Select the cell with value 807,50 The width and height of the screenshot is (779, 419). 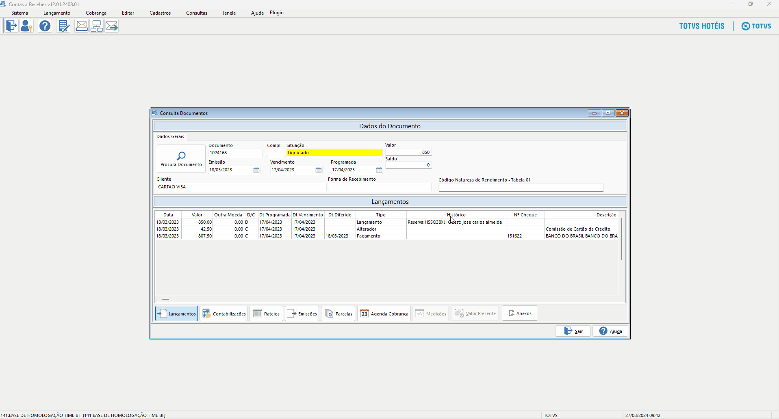click(x=197, y=236)
